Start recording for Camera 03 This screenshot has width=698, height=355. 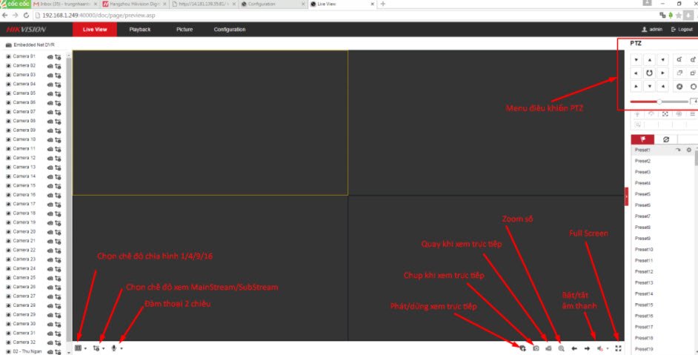pyautogui.click(x=50, y=75)
